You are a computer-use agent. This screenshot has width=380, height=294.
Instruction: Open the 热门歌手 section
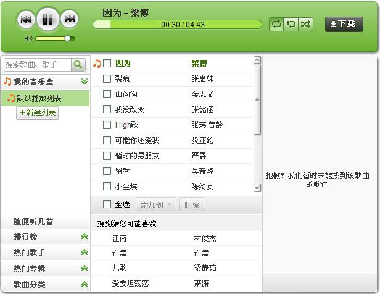[x=29, y=253]
